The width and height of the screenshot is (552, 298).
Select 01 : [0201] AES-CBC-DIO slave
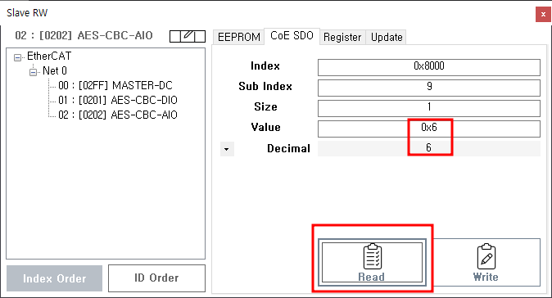[x=118, y=100]
